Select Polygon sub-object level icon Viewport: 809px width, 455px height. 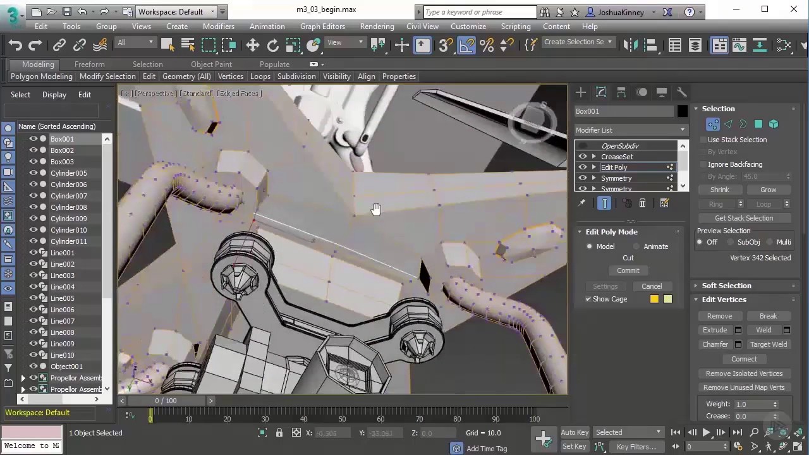pyautogui.click(x=758, y=124)
